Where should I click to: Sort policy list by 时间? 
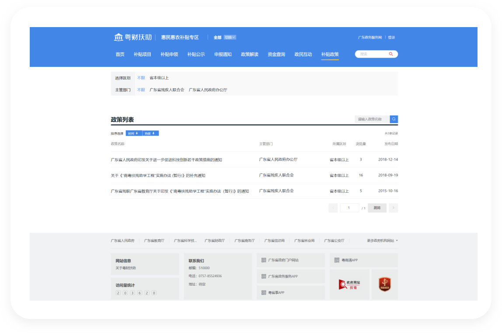[133, 133]
